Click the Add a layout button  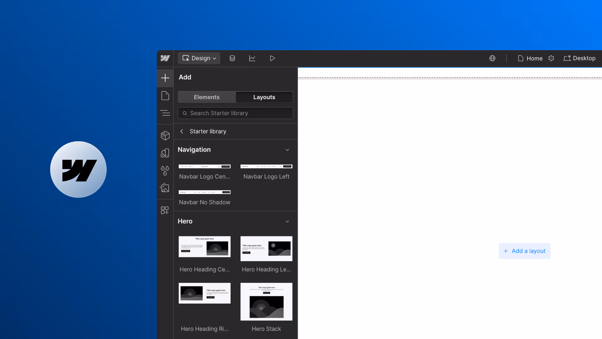point(525,251)
